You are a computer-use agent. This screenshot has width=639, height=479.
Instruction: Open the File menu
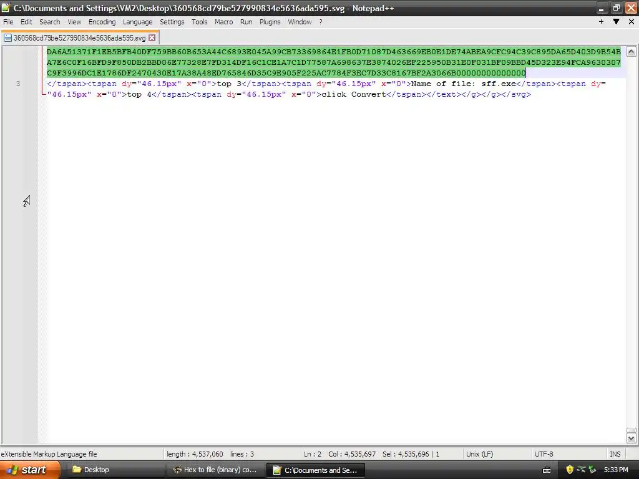(8, 22)
